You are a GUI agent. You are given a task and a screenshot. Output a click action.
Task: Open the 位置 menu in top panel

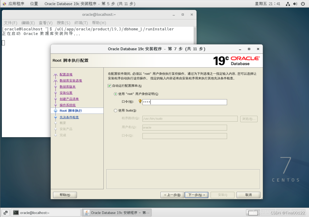pos(34,4)
